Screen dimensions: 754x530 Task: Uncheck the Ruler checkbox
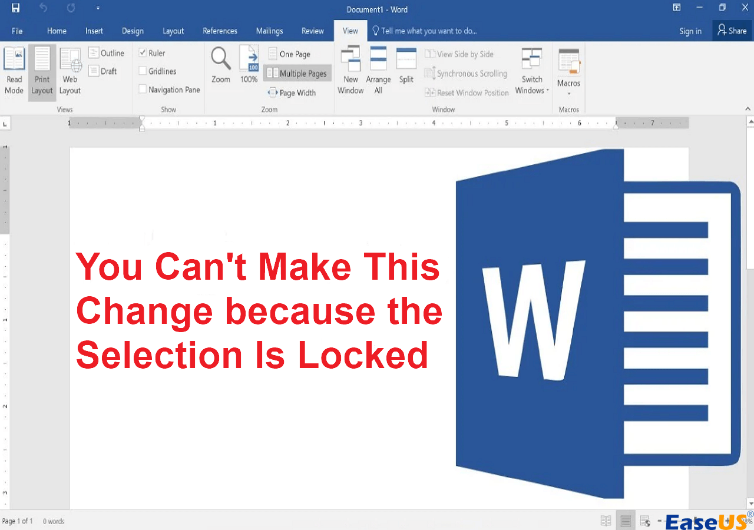point(143,53)
